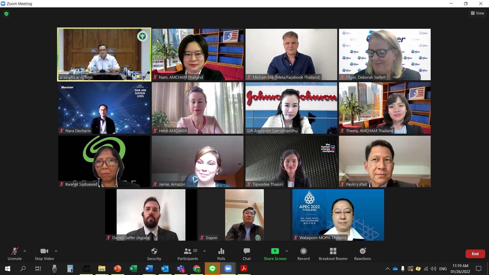Open File Explorer from the taskbar
Screen dimensions: 489x275
[102, 269]
